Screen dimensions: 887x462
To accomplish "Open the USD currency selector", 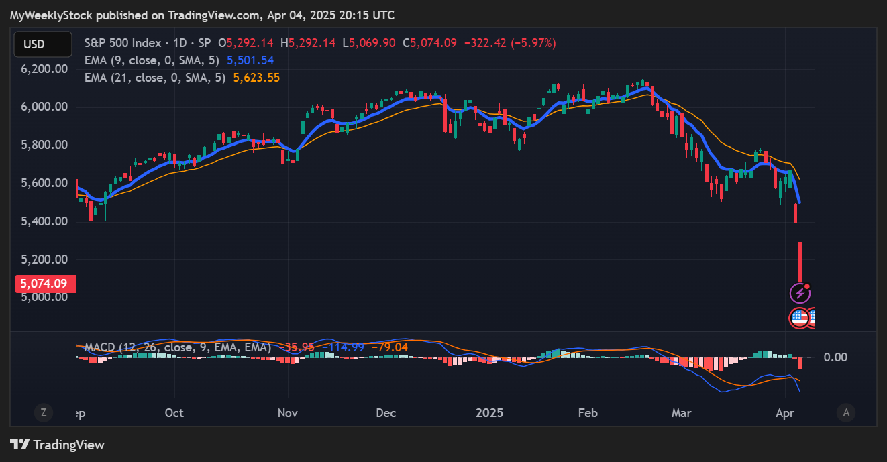I will click(x=44, y=44).
